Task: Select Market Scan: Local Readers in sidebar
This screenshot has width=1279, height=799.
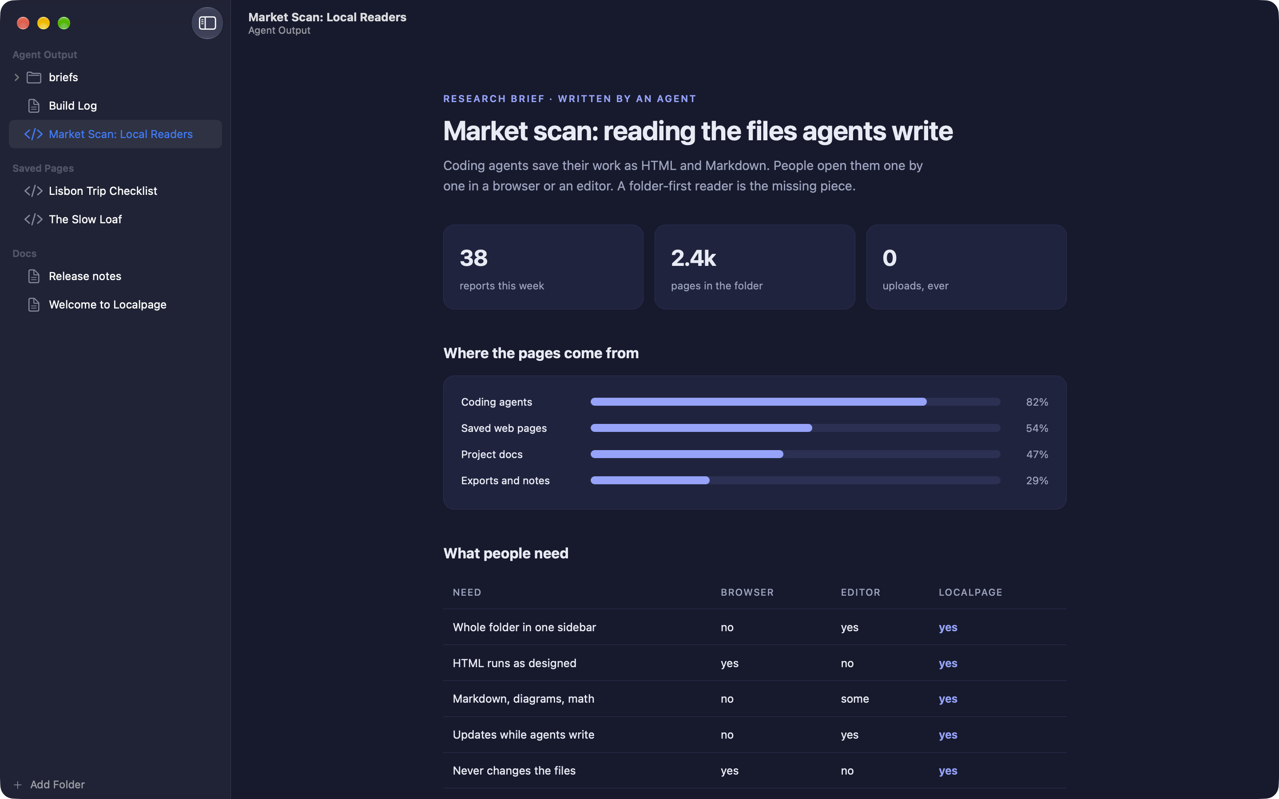Action: 115,134
